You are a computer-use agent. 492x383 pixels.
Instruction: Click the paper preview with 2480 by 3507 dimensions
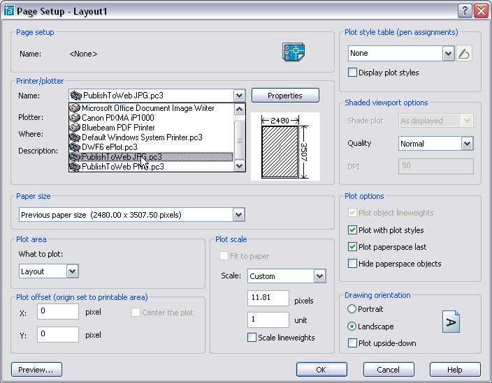click(285, 147)
